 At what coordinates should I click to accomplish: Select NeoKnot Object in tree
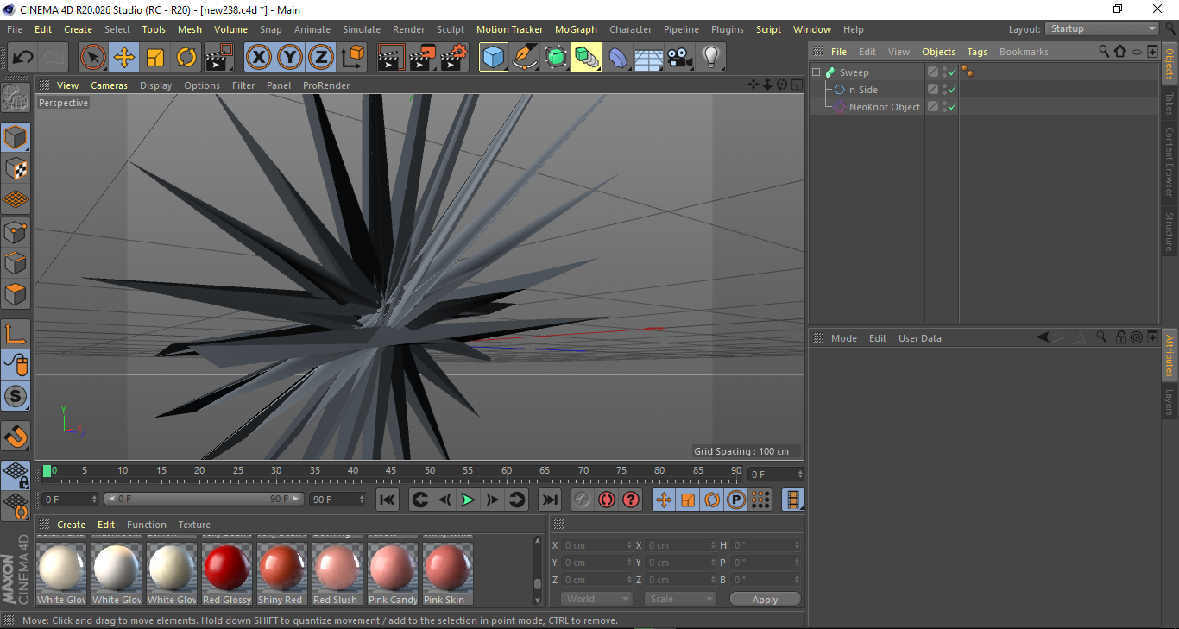coord(885,107)
